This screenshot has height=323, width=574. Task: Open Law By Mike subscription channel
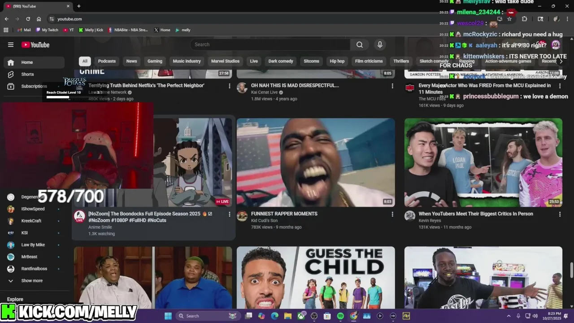click(34, 245)
